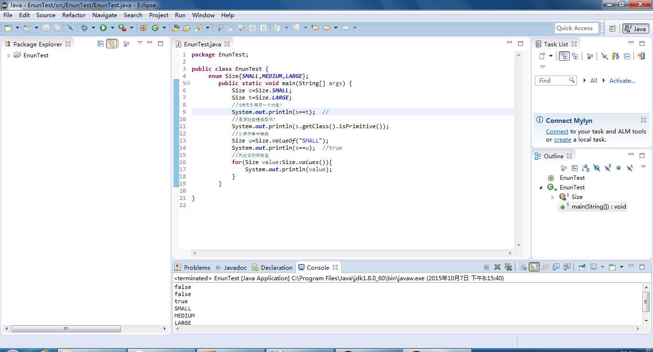
Task: Click the Run Last Tool (external tools) icon
Action: (x=122, y=28)
